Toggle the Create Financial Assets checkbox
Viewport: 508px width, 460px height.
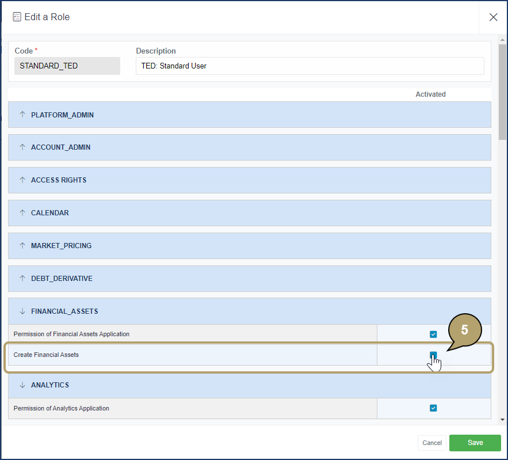(433, 355)
